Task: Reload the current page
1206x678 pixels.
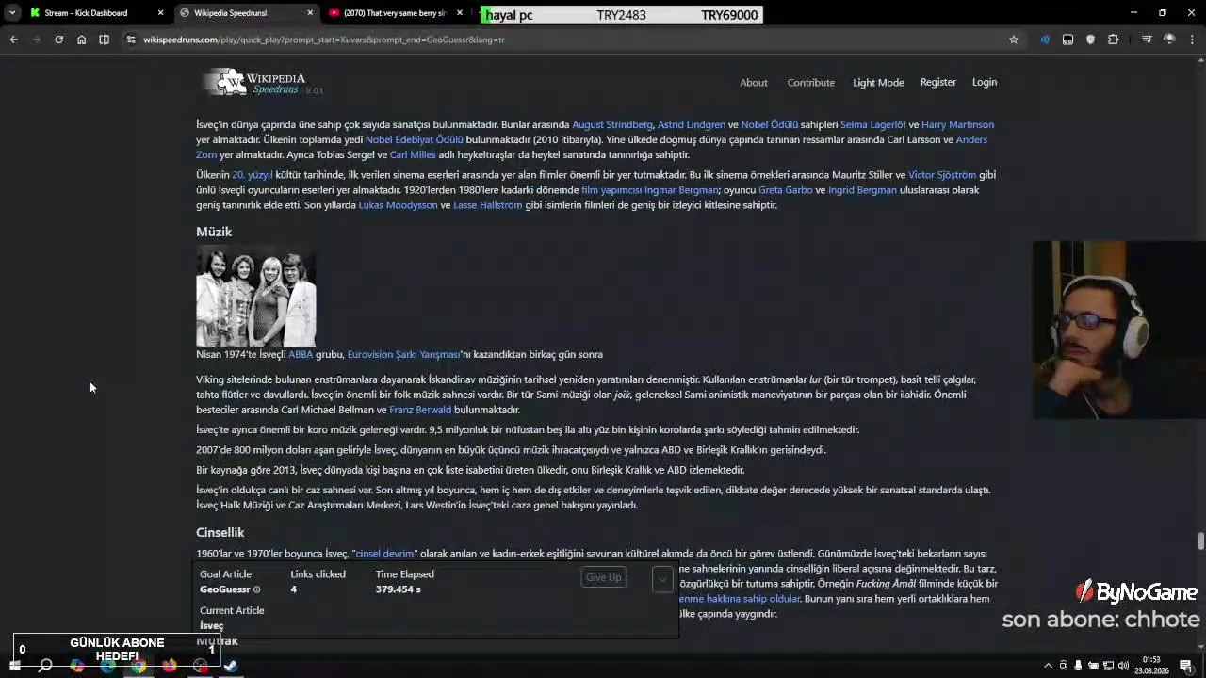Action: click(58, 40)
